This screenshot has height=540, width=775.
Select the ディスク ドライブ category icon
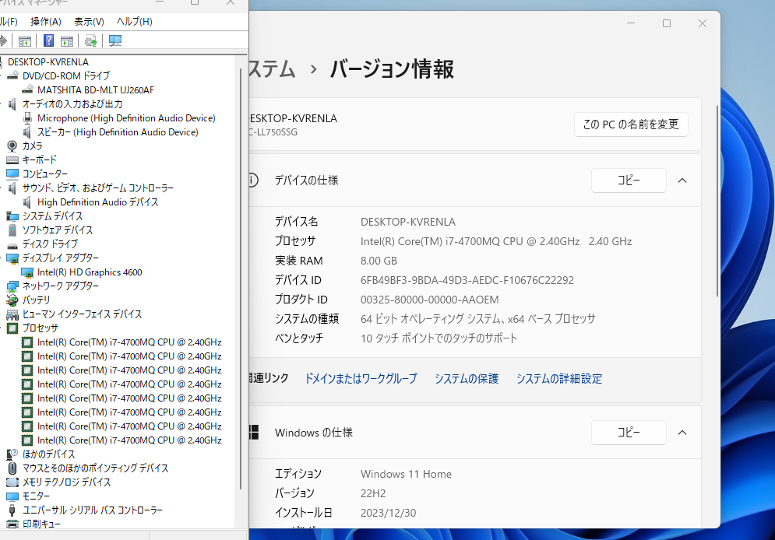click(x=12, y=244)
